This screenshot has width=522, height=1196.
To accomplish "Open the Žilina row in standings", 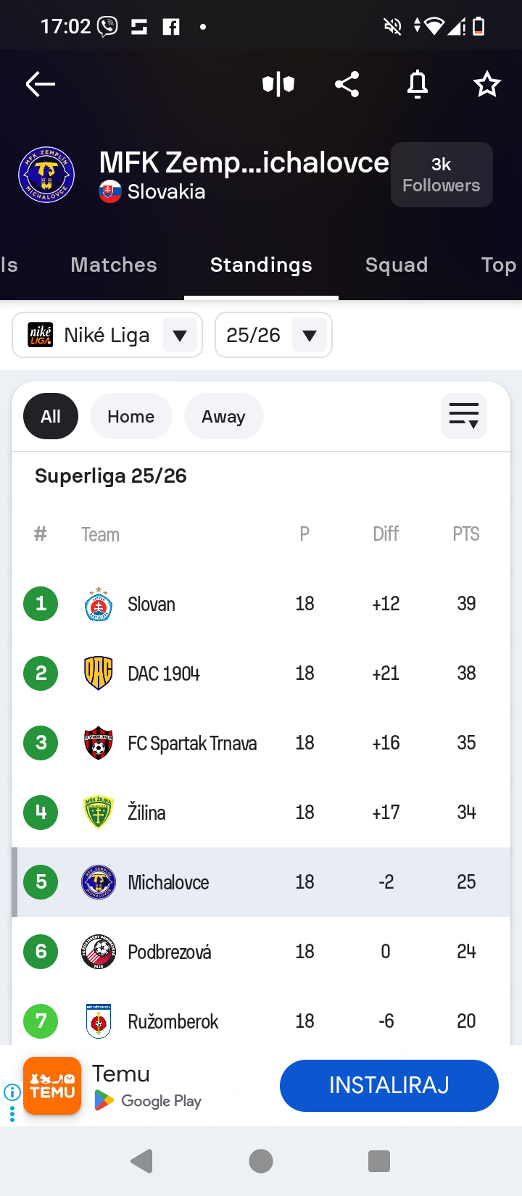I will point(261,813).
